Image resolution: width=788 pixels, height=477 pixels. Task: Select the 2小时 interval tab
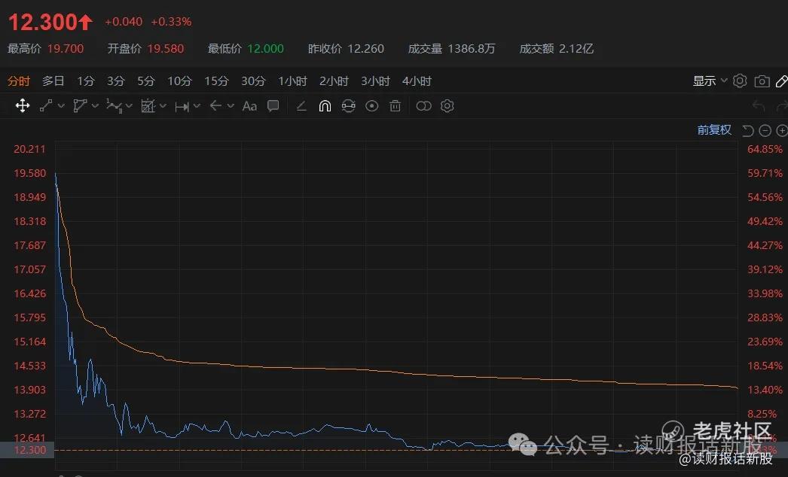[x=334, y=81]
